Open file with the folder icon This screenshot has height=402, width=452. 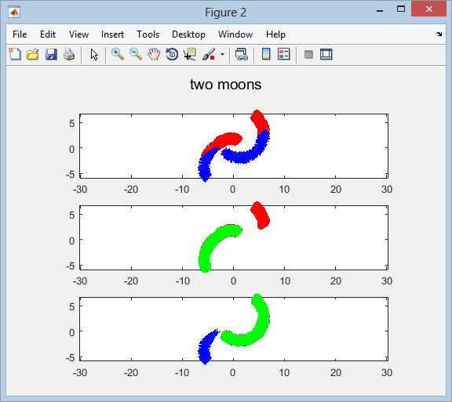click(x=33, y=54)
